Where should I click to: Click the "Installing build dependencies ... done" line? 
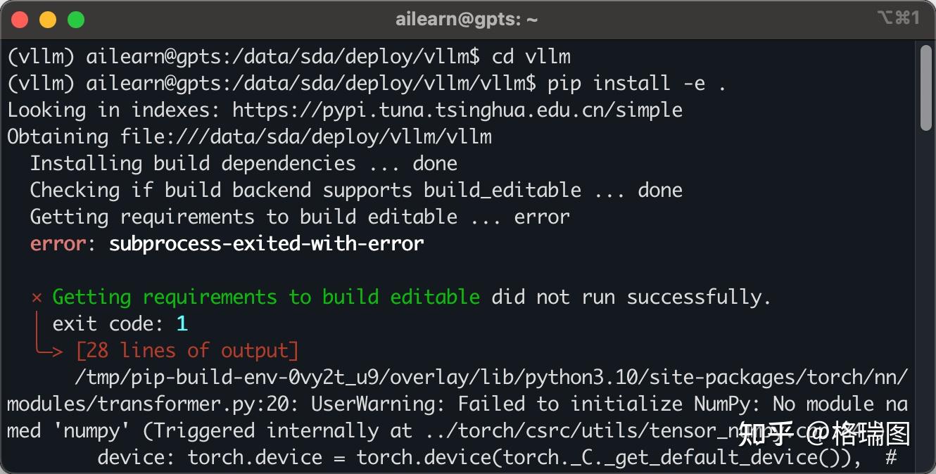click(244, 164)
